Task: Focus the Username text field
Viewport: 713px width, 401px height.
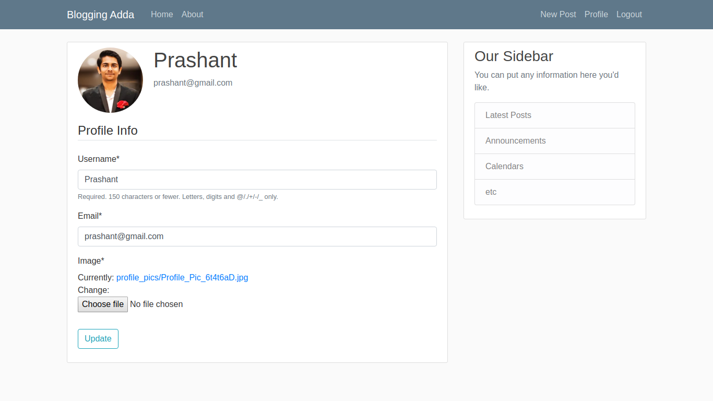Action: point(257,180)
